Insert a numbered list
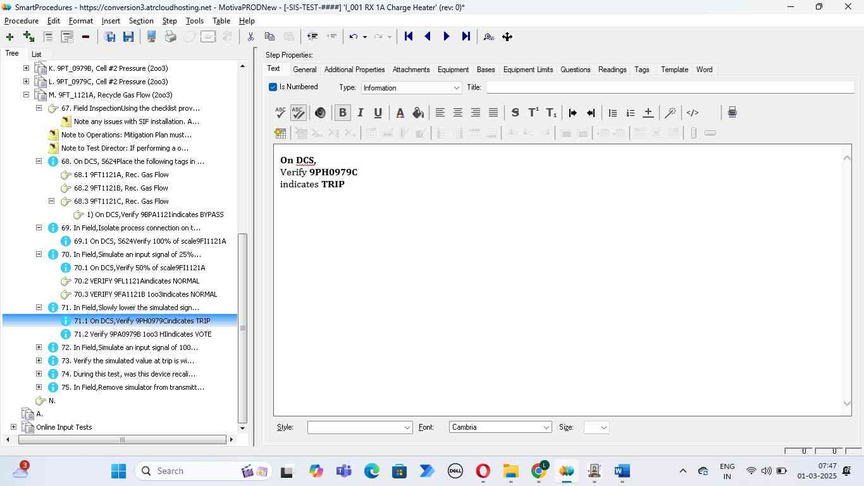Screen dimensions: 864x486 pyautogui.click(x=630, y=113)
